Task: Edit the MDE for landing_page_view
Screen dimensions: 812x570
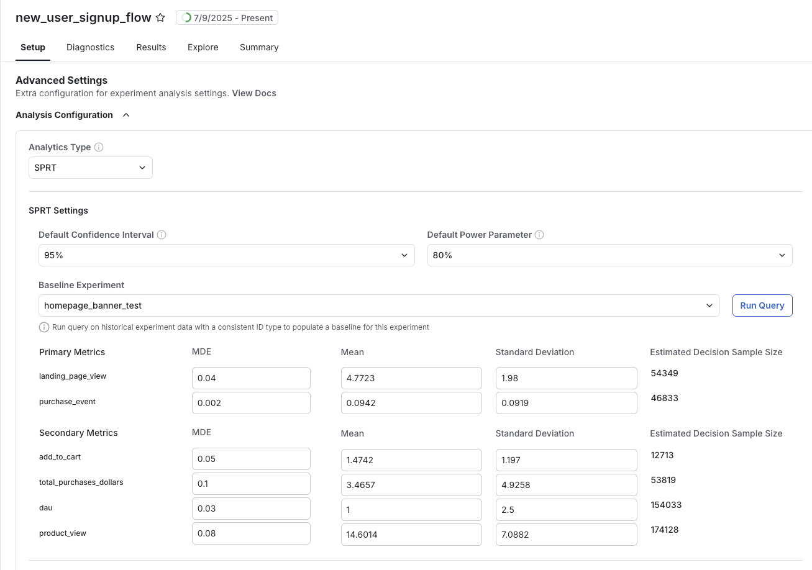Action: [x=251, y=378]
